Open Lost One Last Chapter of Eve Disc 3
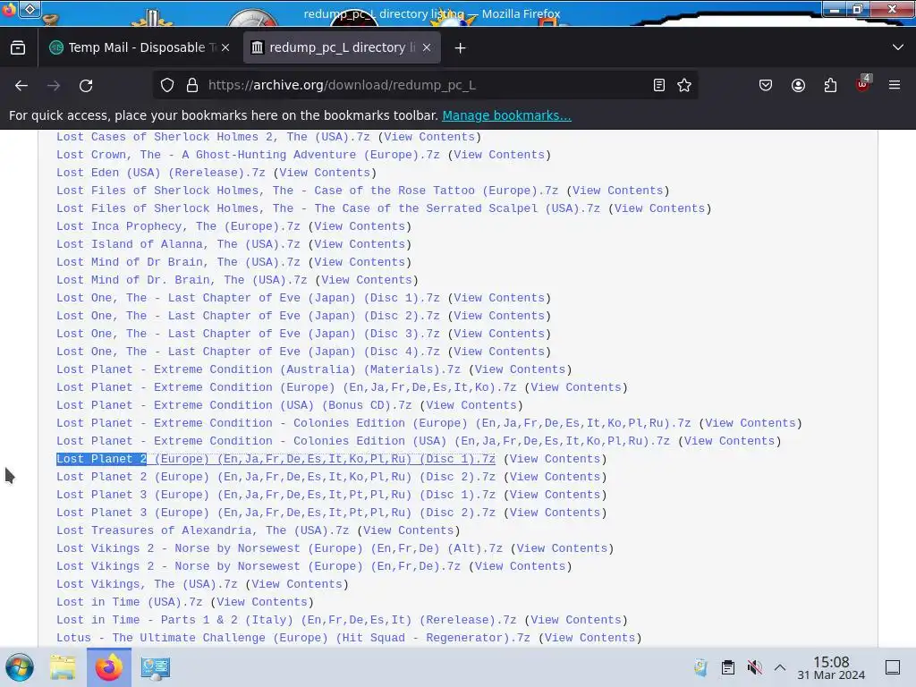 tap(248, 334)
